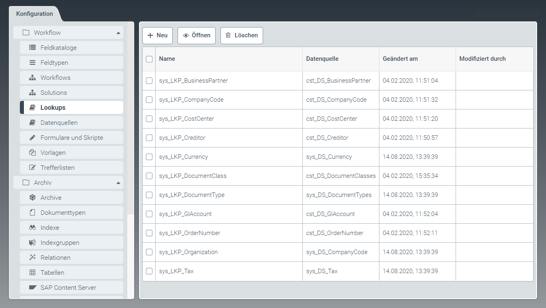Sort table by the Name column header
This screenshot has height=308, width=546.
(x=167, y=59)
